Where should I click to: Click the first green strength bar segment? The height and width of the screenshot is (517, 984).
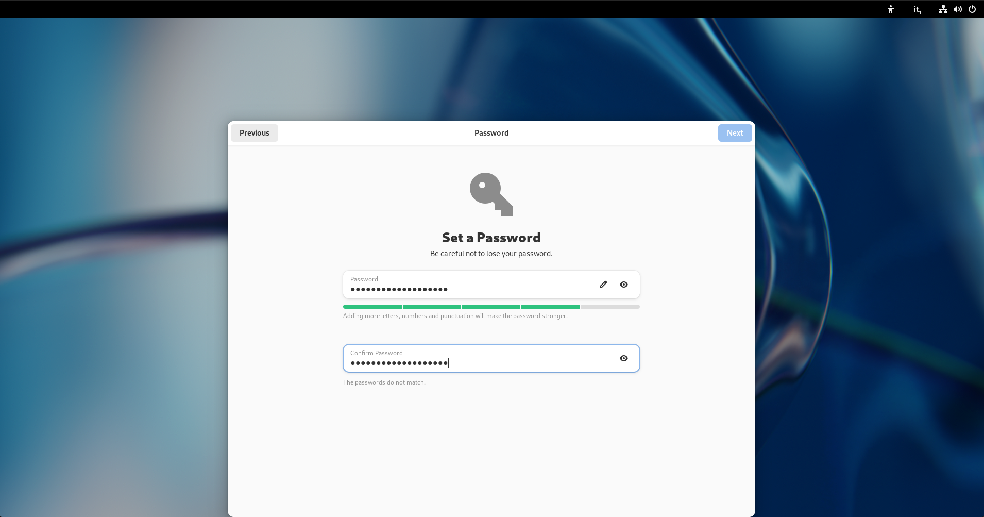(x=372, y=307)
